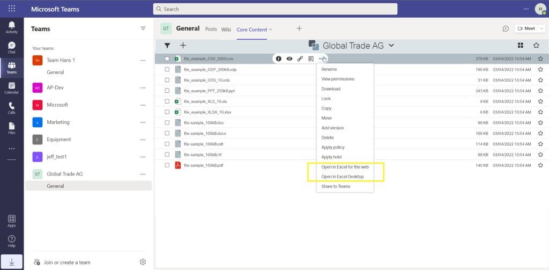Viewport: 549px width, 270px height.
Task: Switch to tile grid view
Action: coord(520,45)
